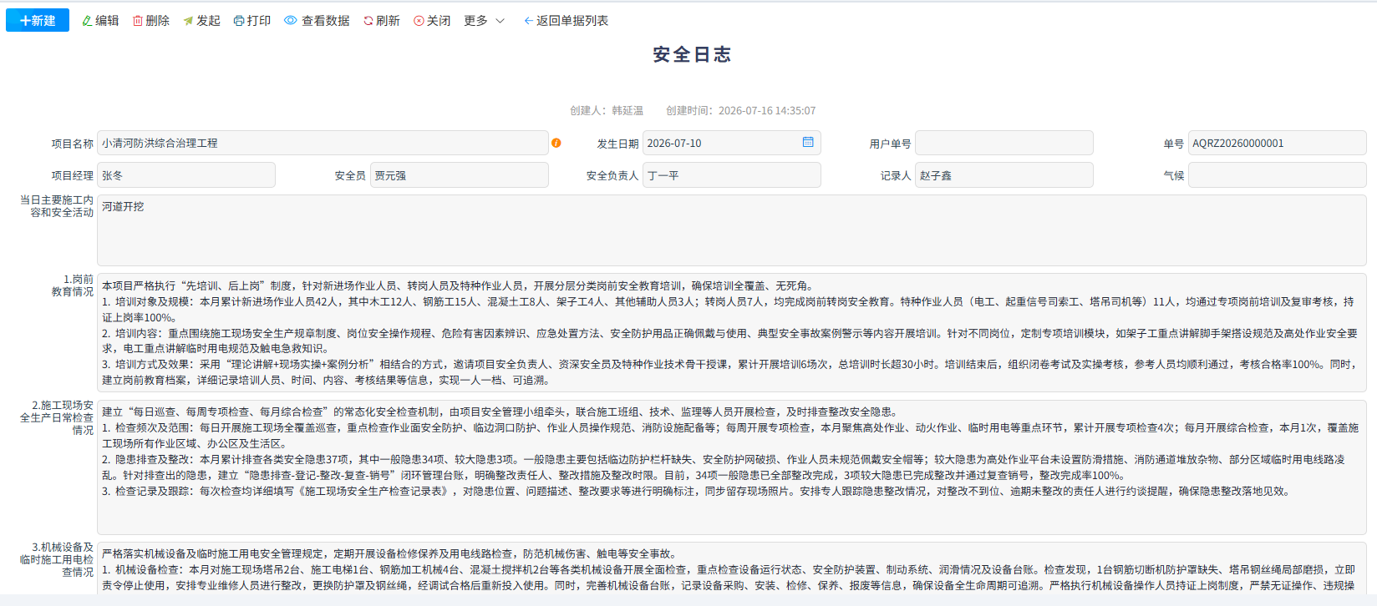Expand the 更多 dropdown menu
The width and height of the screenshot is (1377, 606).
click(485, 21)
